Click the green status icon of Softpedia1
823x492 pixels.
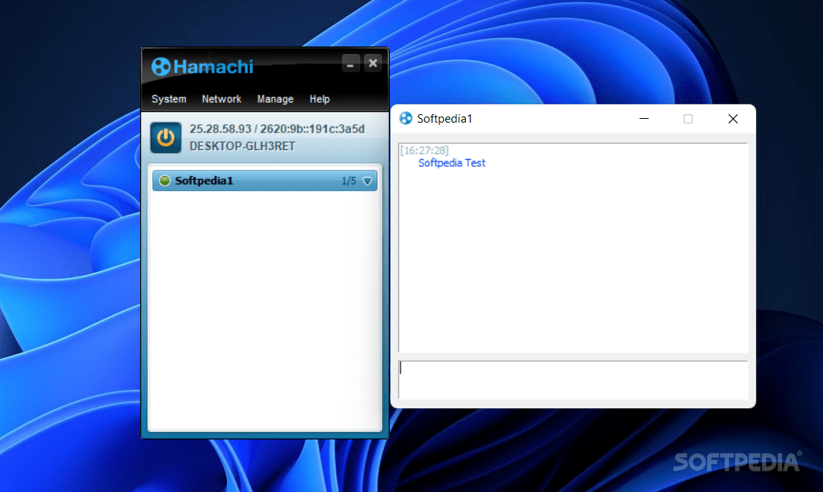[164, 181]
